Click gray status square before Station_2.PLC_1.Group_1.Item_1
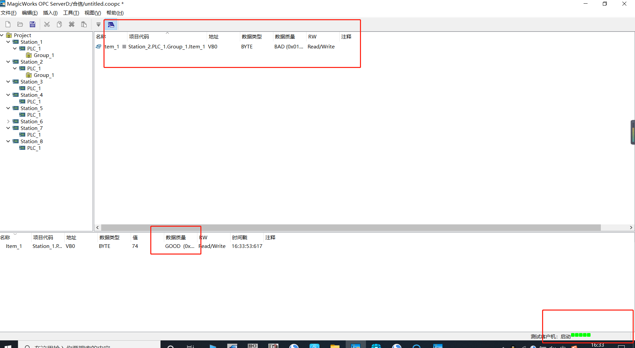Viewport: 635px width, 348px height. click(x=124, y=46)
